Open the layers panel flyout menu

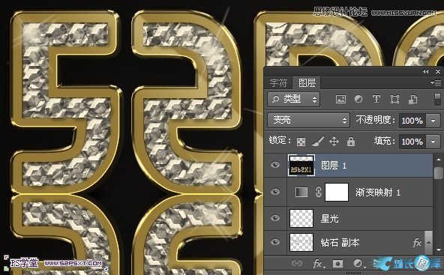click(436, 82)
